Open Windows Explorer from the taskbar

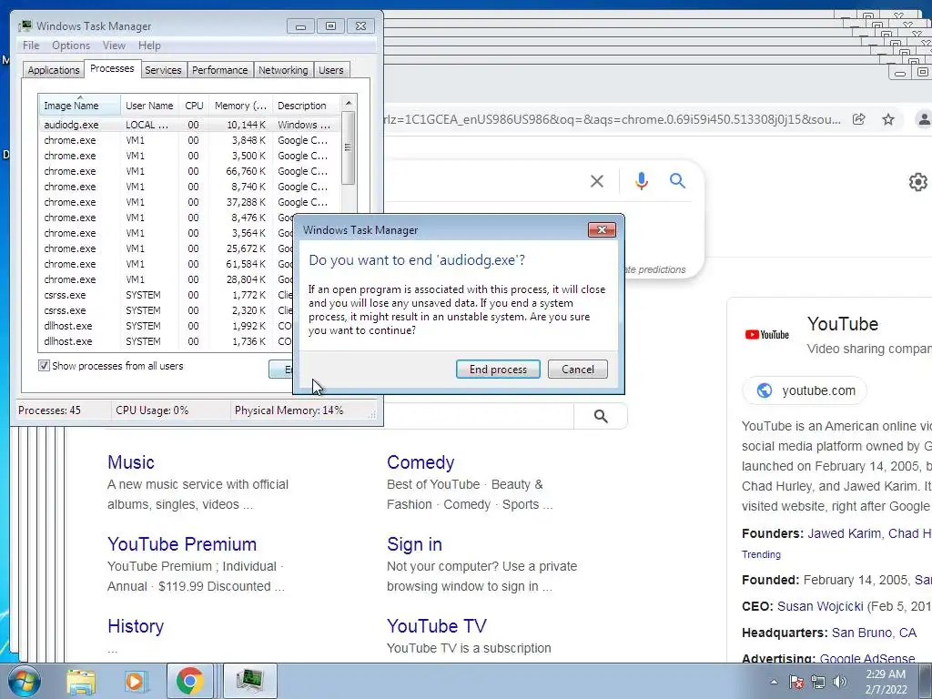point(81,681)
